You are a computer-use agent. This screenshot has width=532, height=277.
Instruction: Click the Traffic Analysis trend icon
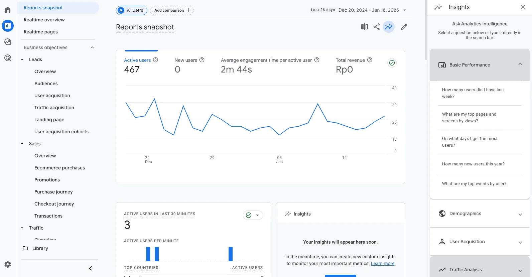click(x=442, y=270)
